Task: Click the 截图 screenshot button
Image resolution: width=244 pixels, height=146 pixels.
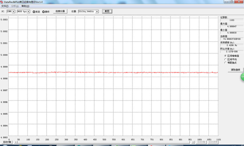Action: [107, 11]
